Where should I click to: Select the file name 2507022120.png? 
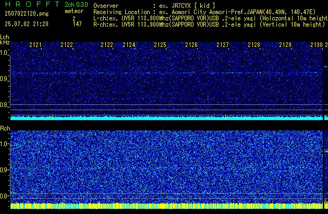pyautogui.click(x=27, y=14)
